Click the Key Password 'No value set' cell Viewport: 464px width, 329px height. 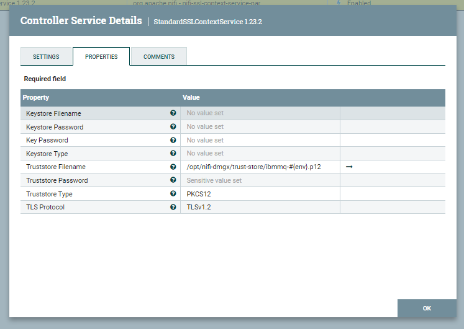pyautogui.click(x=260, y=140)
